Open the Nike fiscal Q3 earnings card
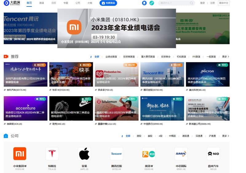Viewport: 246px width, 173px height. point(71,108)
